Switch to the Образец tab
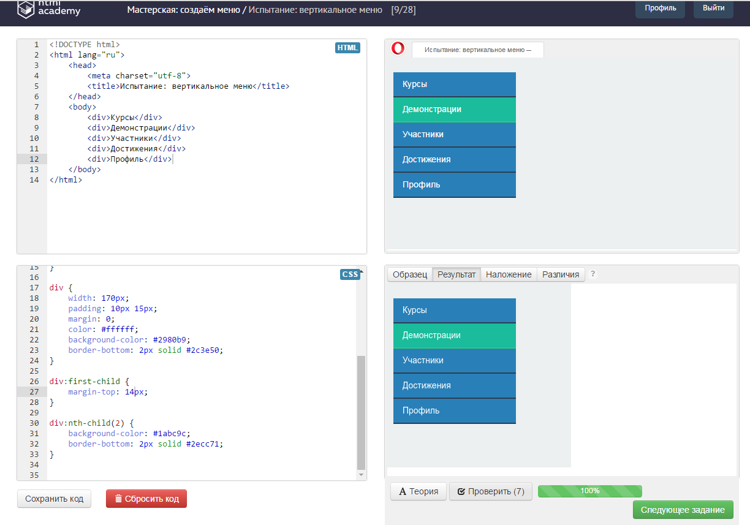 pos(410,274)
